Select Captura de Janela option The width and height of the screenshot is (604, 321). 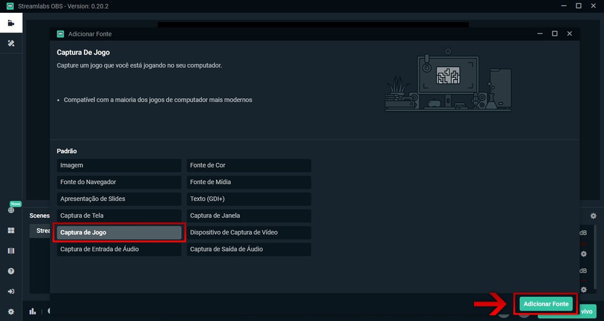click(249, 216)
